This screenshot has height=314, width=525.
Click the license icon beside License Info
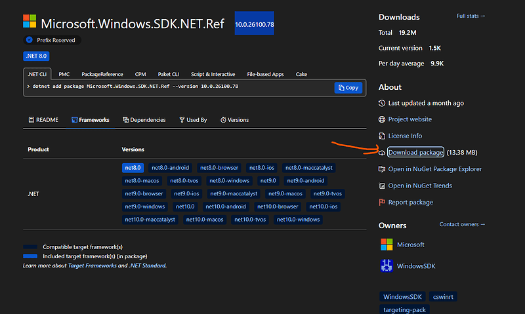[383, 136]
